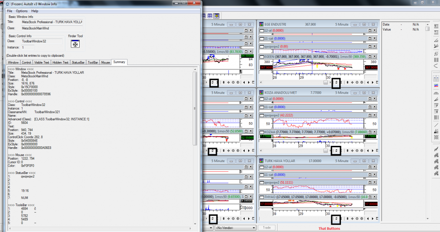Toggle the qwqwqw2 box in TURK HAVA YOLLAR chart
The image size is (440, 232).
tap(262, 182)
